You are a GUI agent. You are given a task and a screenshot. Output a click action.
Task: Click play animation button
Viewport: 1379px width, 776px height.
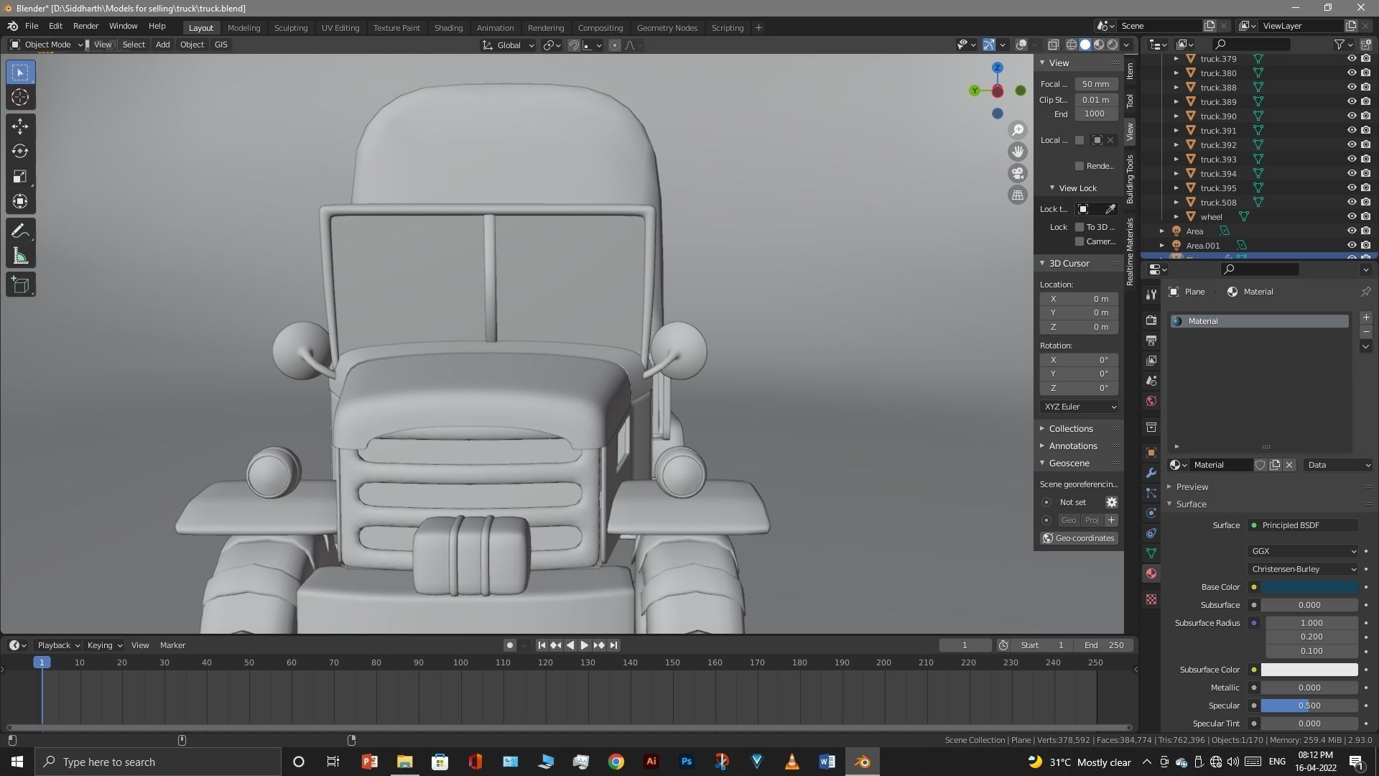[x=584, y=645]
